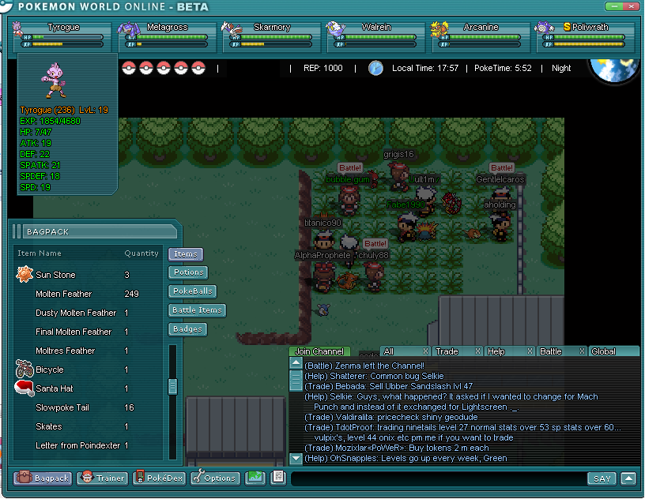Select Skates item row
Viewport: 645px width, 499px height.
tap(87, 426)
